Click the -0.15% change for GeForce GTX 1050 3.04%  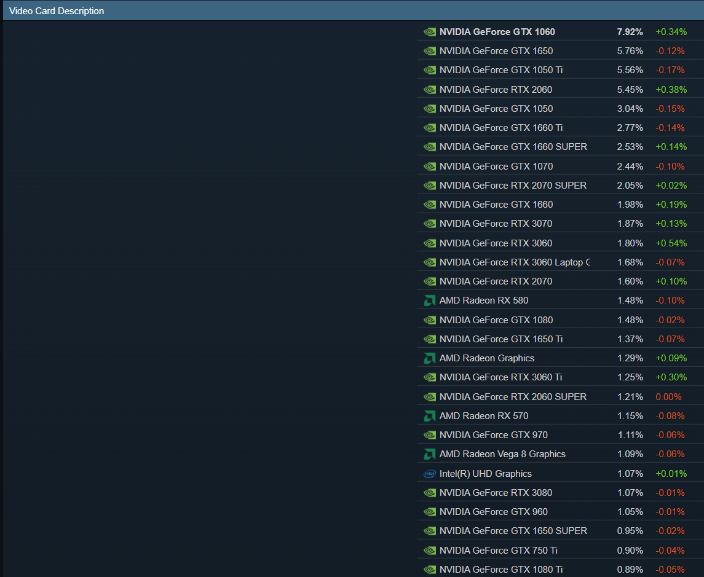pyautogui.click(x=670, y=109)
